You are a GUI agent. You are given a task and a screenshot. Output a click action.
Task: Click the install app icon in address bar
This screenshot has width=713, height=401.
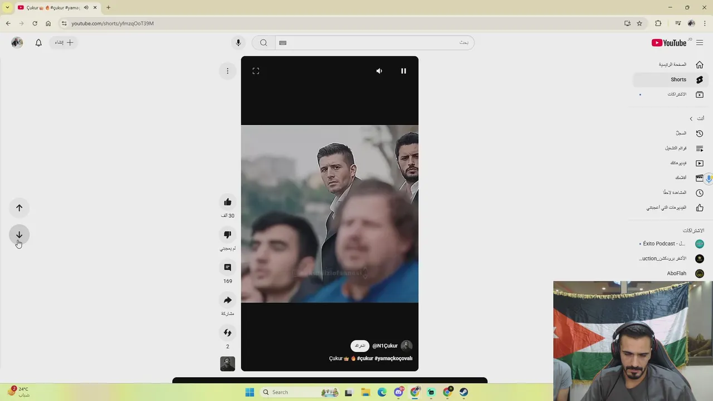tap(627, 23)
